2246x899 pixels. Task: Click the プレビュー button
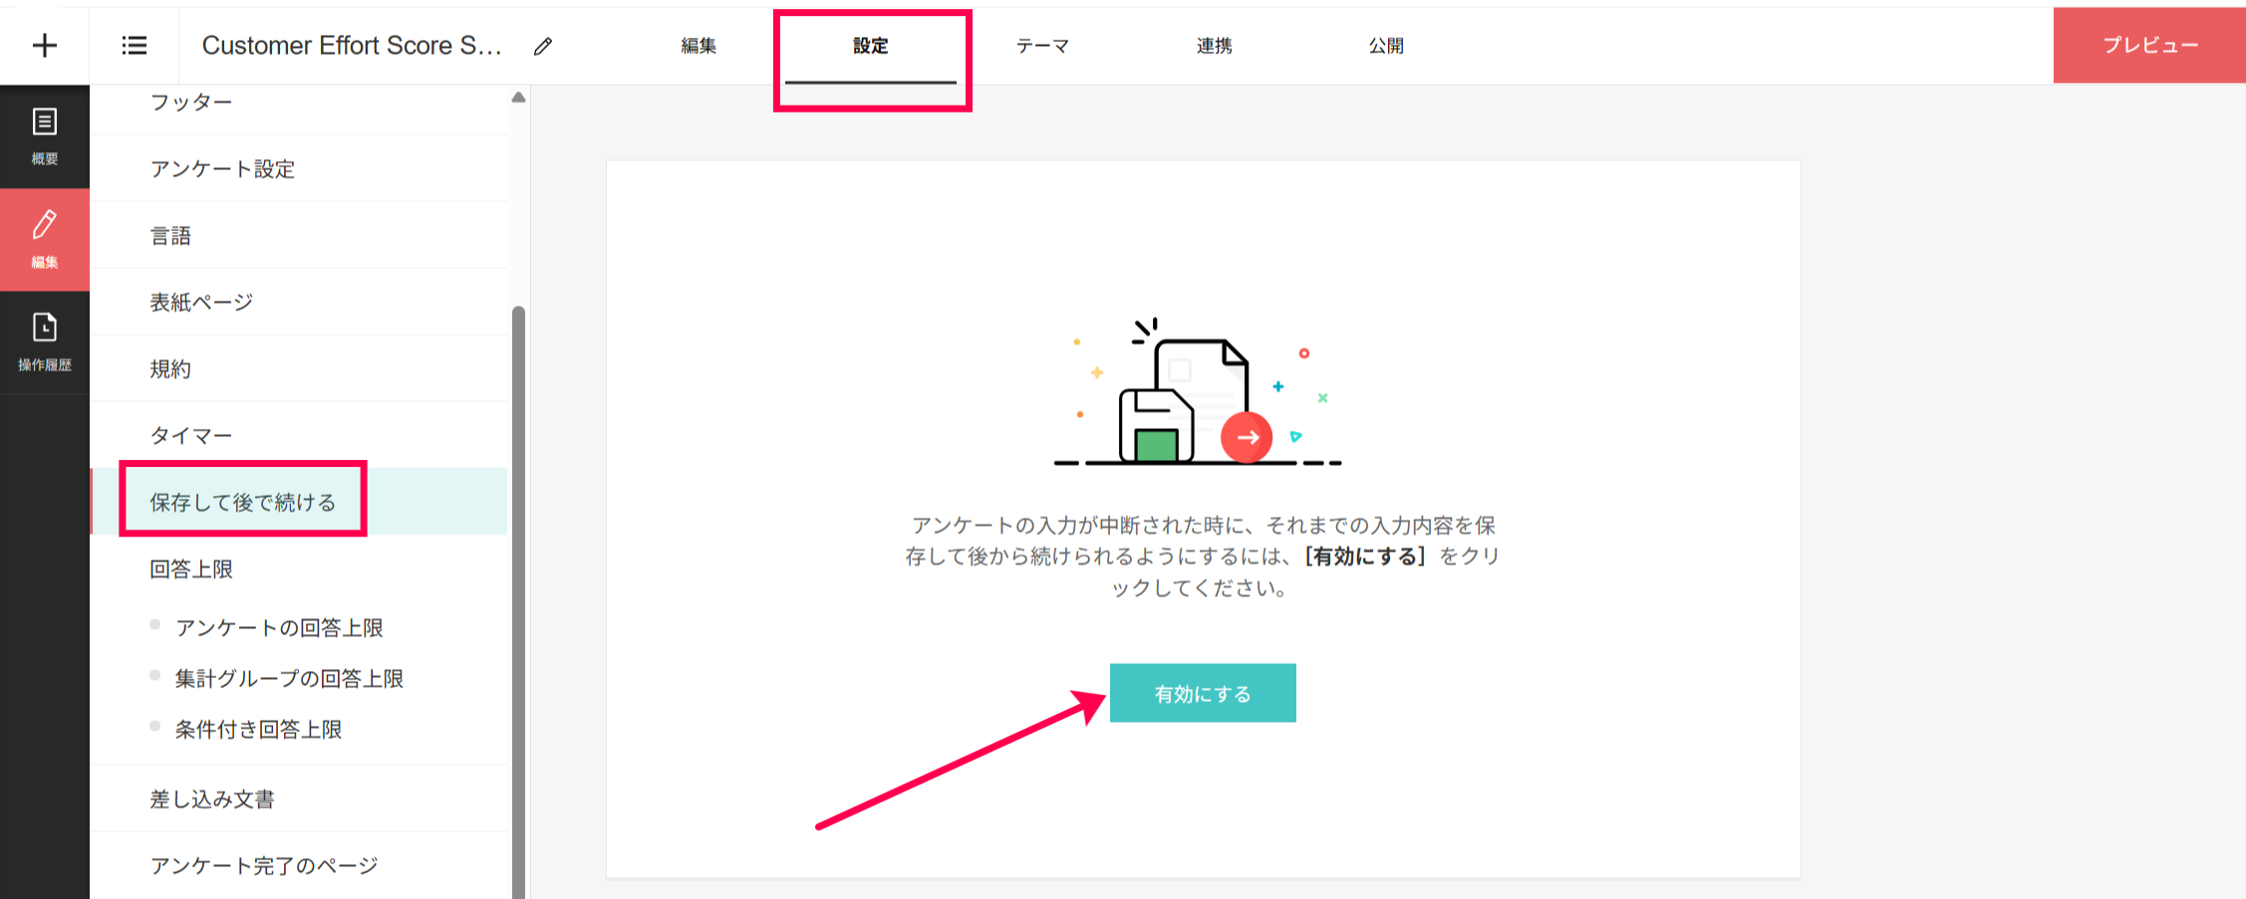tap(2149, 46)
